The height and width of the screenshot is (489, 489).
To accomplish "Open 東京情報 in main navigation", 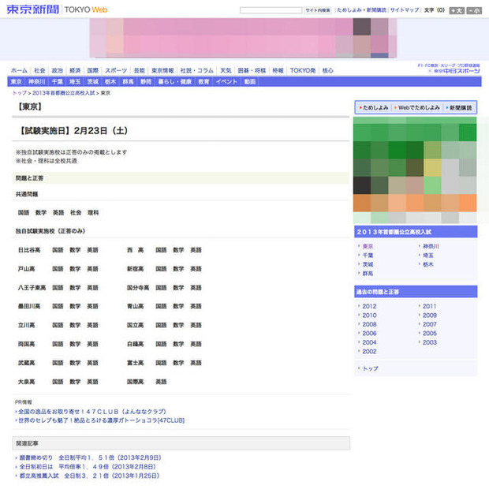I will (162, 70).
